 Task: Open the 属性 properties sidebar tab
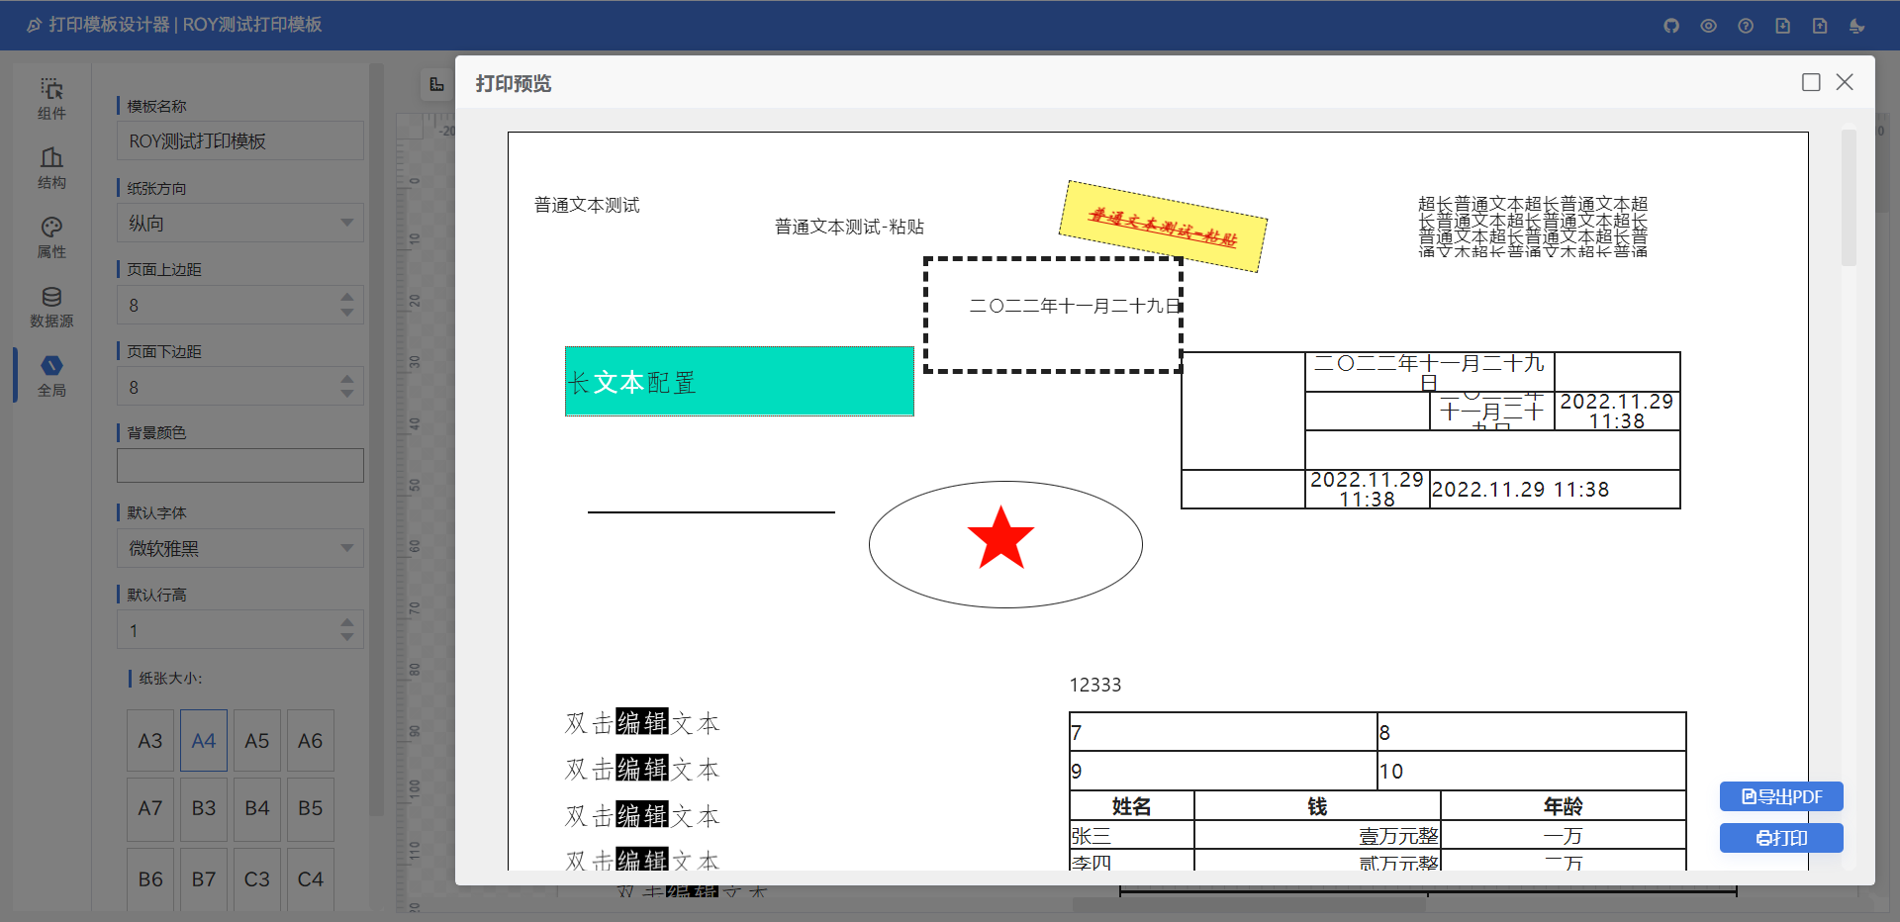(51, 237)
